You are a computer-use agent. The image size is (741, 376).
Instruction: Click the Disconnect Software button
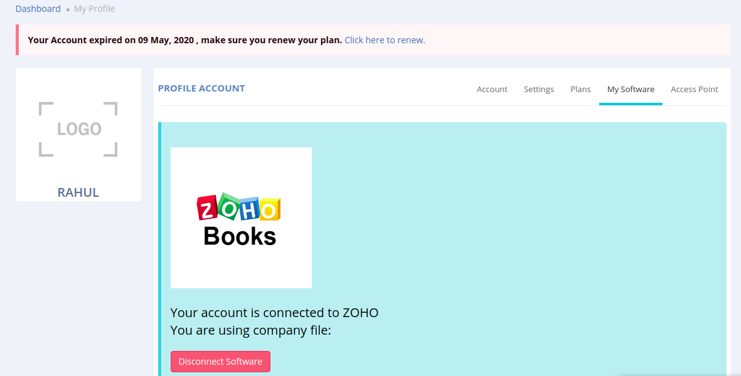220,362
